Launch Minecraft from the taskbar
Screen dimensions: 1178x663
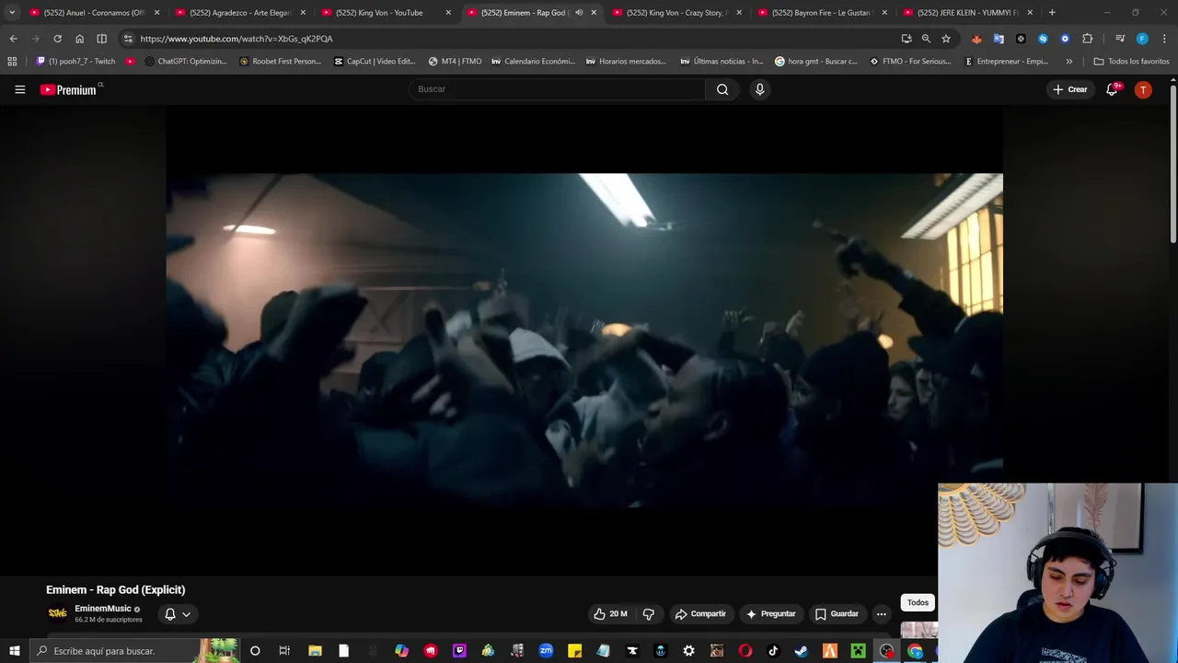858,651
